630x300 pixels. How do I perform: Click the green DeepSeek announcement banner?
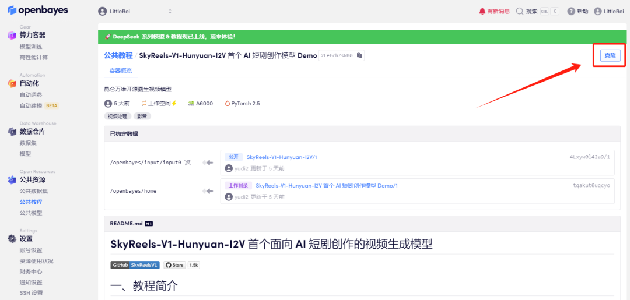tap(362, 37)
